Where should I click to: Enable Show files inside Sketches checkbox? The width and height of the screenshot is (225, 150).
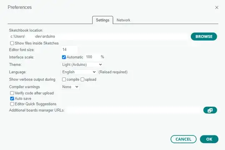tap(12, 43)
